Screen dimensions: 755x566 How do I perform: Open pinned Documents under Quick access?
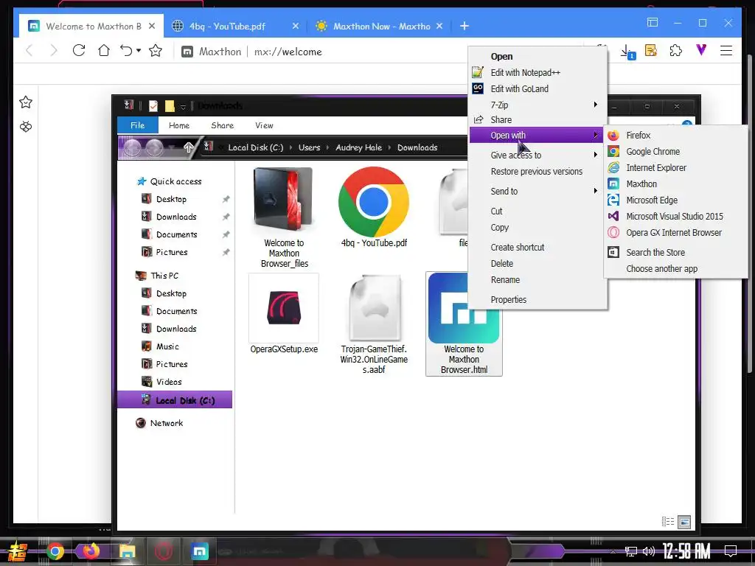click(177, 234)
